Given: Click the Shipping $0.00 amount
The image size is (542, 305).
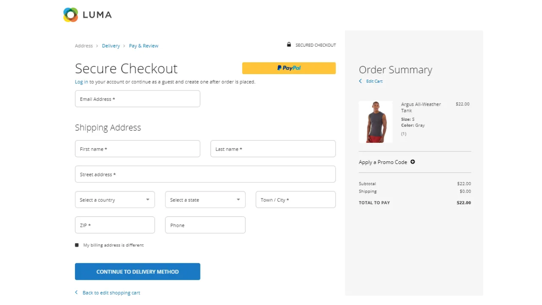Looking at the screenshot, I should (465, 192).
